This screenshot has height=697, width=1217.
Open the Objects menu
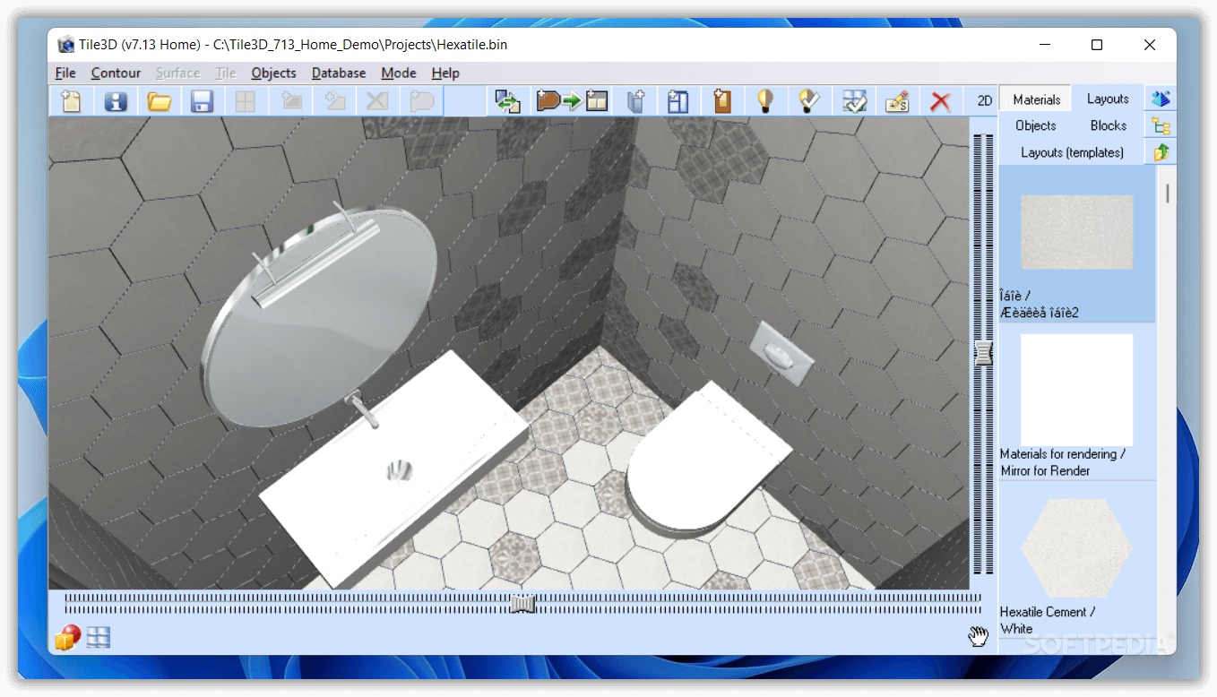pyautogui.click(x=273, y=73)
